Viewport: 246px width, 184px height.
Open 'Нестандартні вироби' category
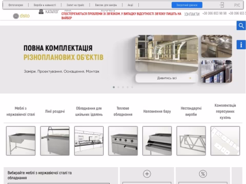191,111
